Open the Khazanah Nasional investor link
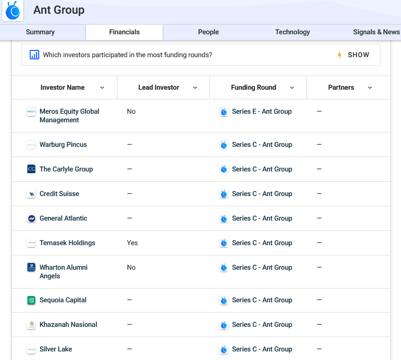 tap(68, 325)
